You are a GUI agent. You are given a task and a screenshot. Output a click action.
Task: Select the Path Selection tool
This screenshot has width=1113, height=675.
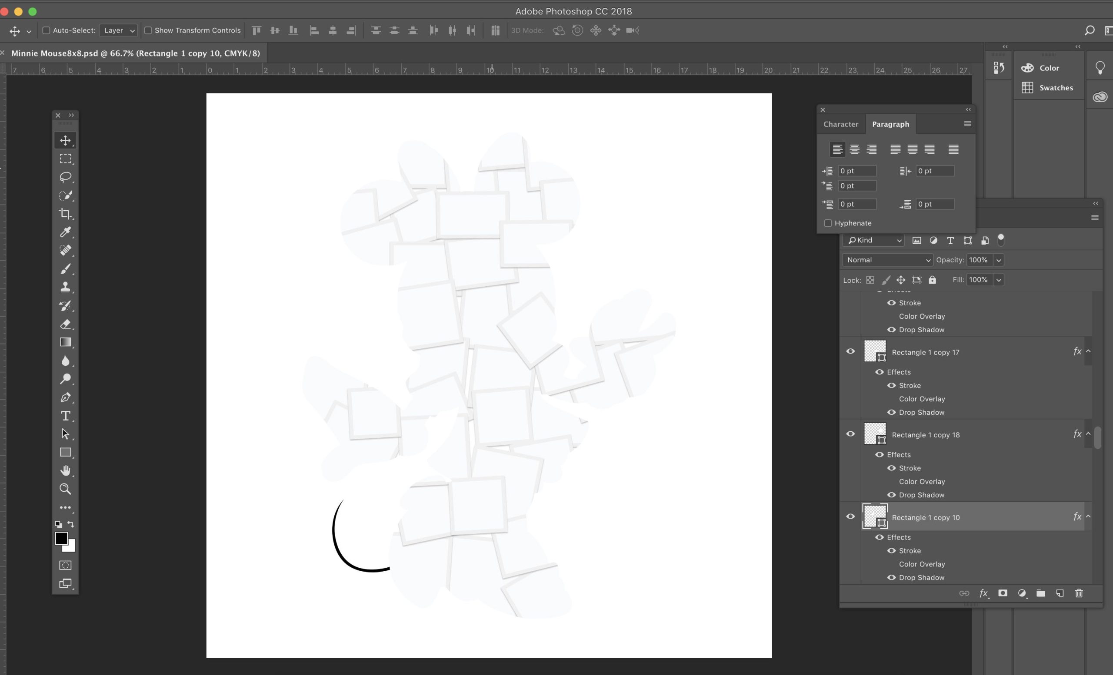coord(66,434)
